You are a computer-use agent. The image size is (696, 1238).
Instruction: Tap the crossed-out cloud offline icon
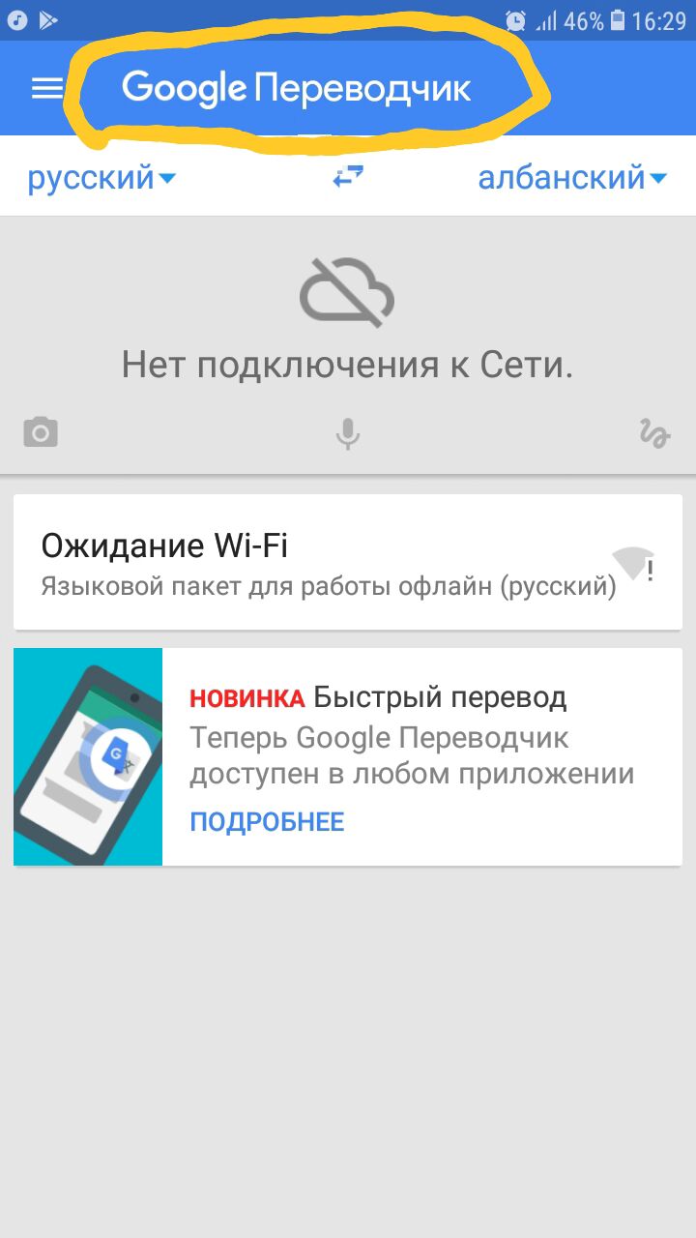coord(347,291)
